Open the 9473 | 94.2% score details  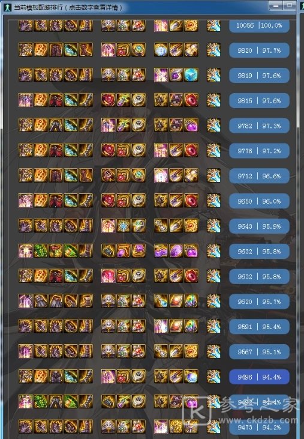(259, 428)
